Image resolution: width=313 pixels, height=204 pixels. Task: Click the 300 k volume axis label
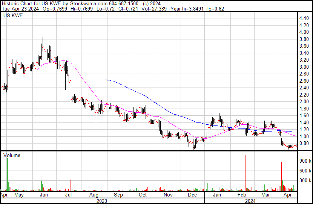(305, 181)
